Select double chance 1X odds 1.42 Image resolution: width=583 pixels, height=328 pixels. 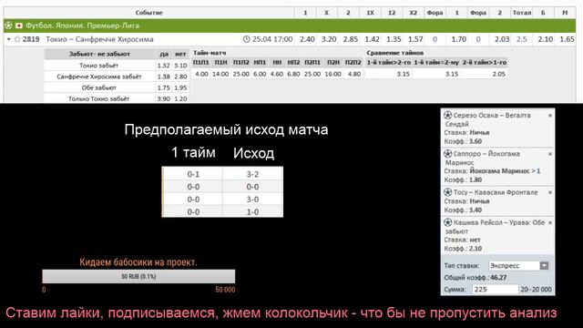(372, 39)
